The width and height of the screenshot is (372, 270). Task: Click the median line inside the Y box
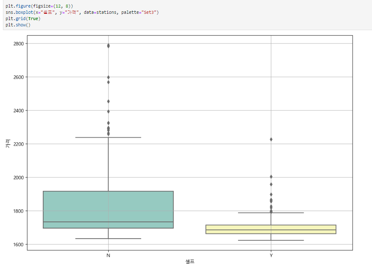click(271, 230)
